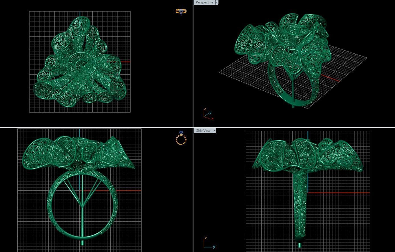Expand the Side View dropdown arrow
Screen dimensions: 395x252
click(x=215, y=131)
